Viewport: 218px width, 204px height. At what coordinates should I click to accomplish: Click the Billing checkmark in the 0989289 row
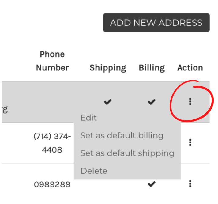point(152,184)
